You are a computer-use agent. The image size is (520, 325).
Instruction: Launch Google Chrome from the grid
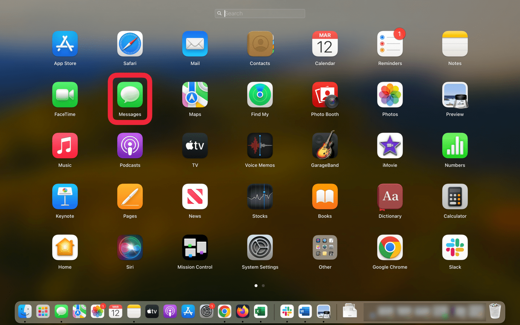click(390, 247)
